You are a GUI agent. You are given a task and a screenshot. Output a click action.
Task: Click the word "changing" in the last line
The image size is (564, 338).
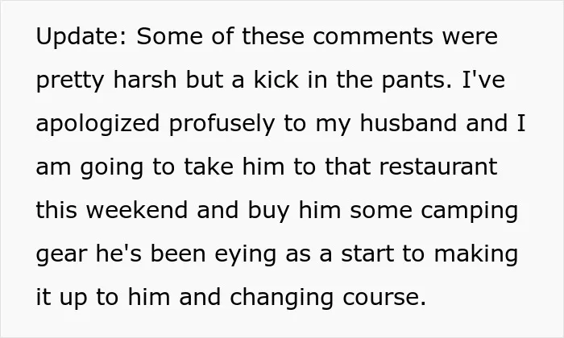[x=281, y=299]
